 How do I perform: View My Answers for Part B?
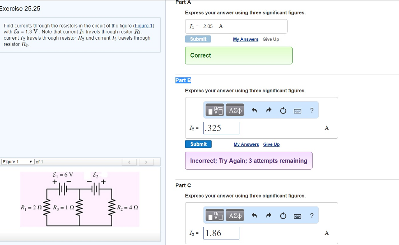[x=246, y=144]
